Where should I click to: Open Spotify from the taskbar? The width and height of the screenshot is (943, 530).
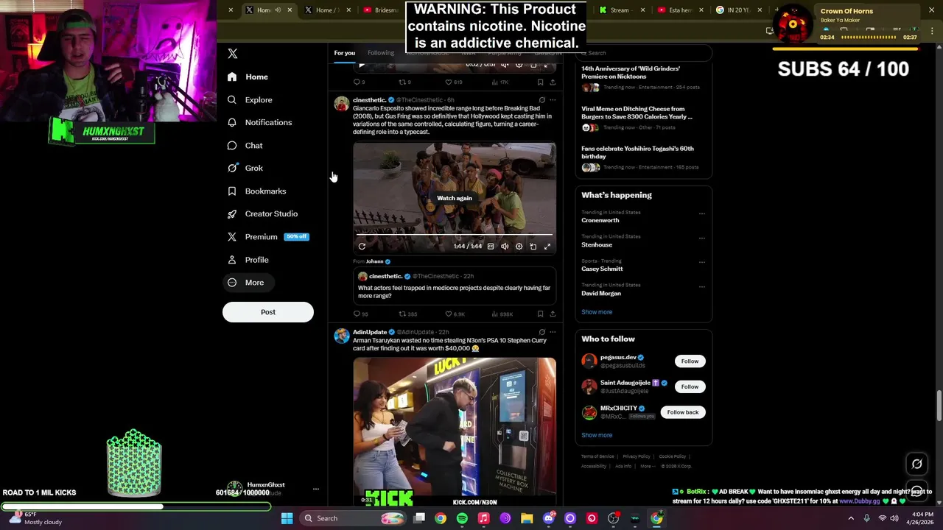click(x=462, y=518)
